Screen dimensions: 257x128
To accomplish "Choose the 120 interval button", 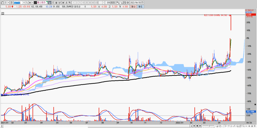I will pyautogui.click(x=96, y=3).
